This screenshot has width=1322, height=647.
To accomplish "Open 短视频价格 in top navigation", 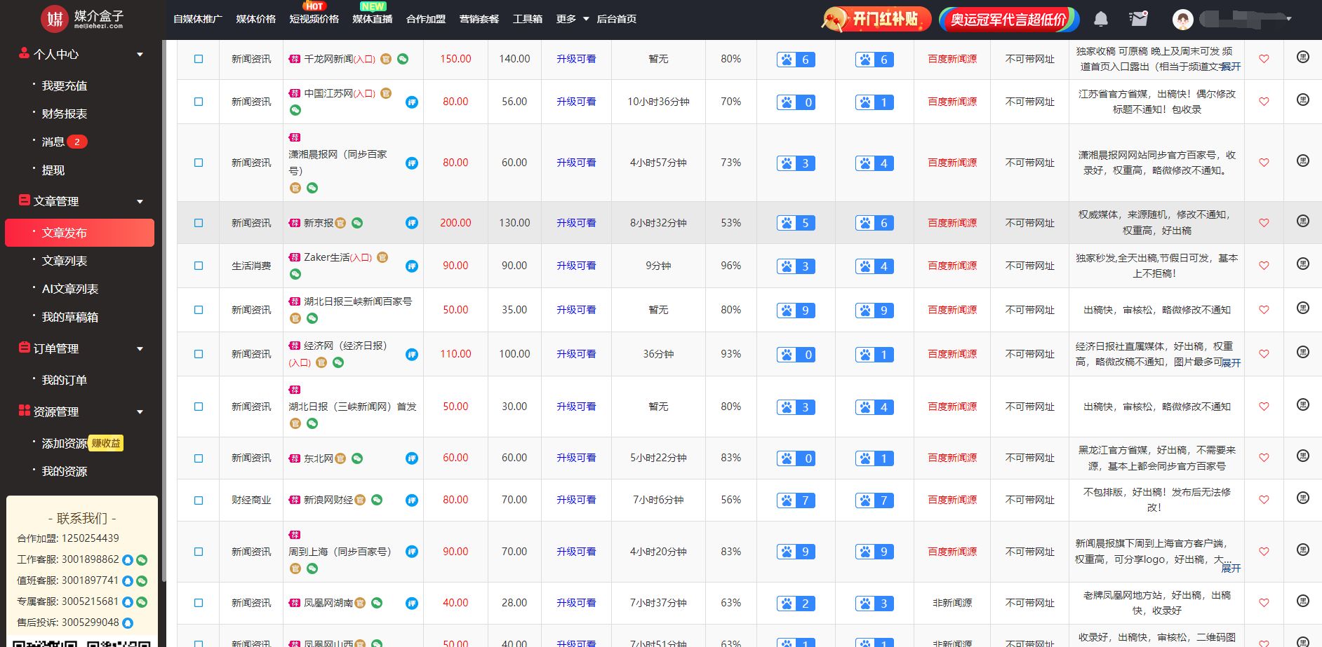I will 314,19.
